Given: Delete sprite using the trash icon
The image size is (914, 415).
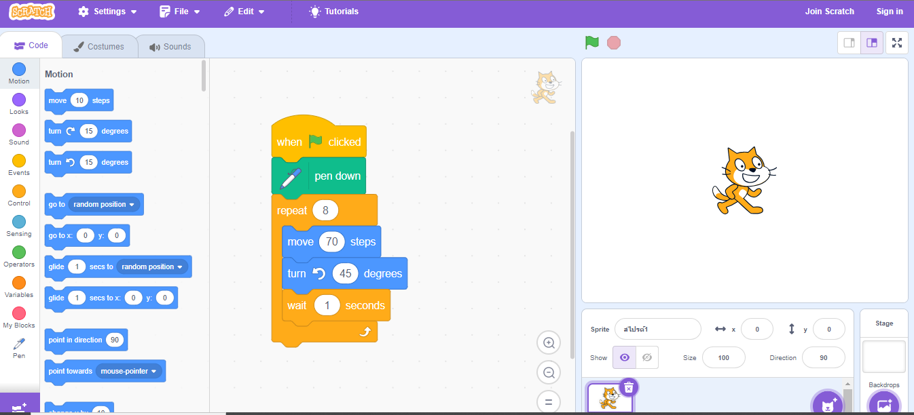Looking at the screenshot, I should pyautogui.click(x=629, y=387).
